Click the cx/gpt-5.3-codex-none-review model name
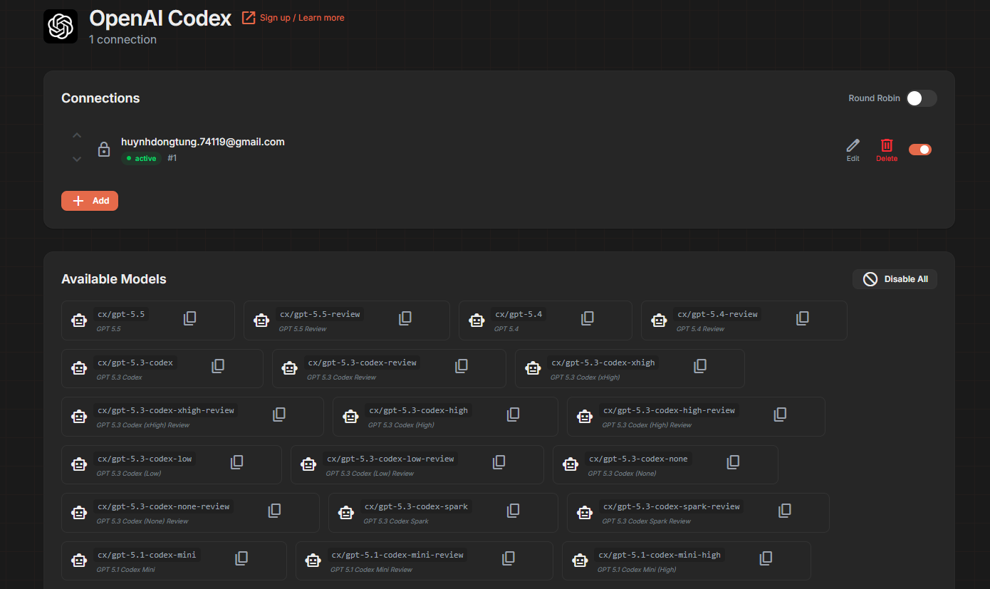The image size is (990, 589). (x=164, y=506)
